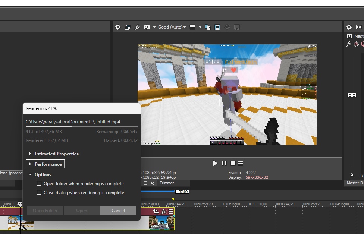Save snapshot to file icon
The height and width of the screenshot is (234, 364).
217,27
